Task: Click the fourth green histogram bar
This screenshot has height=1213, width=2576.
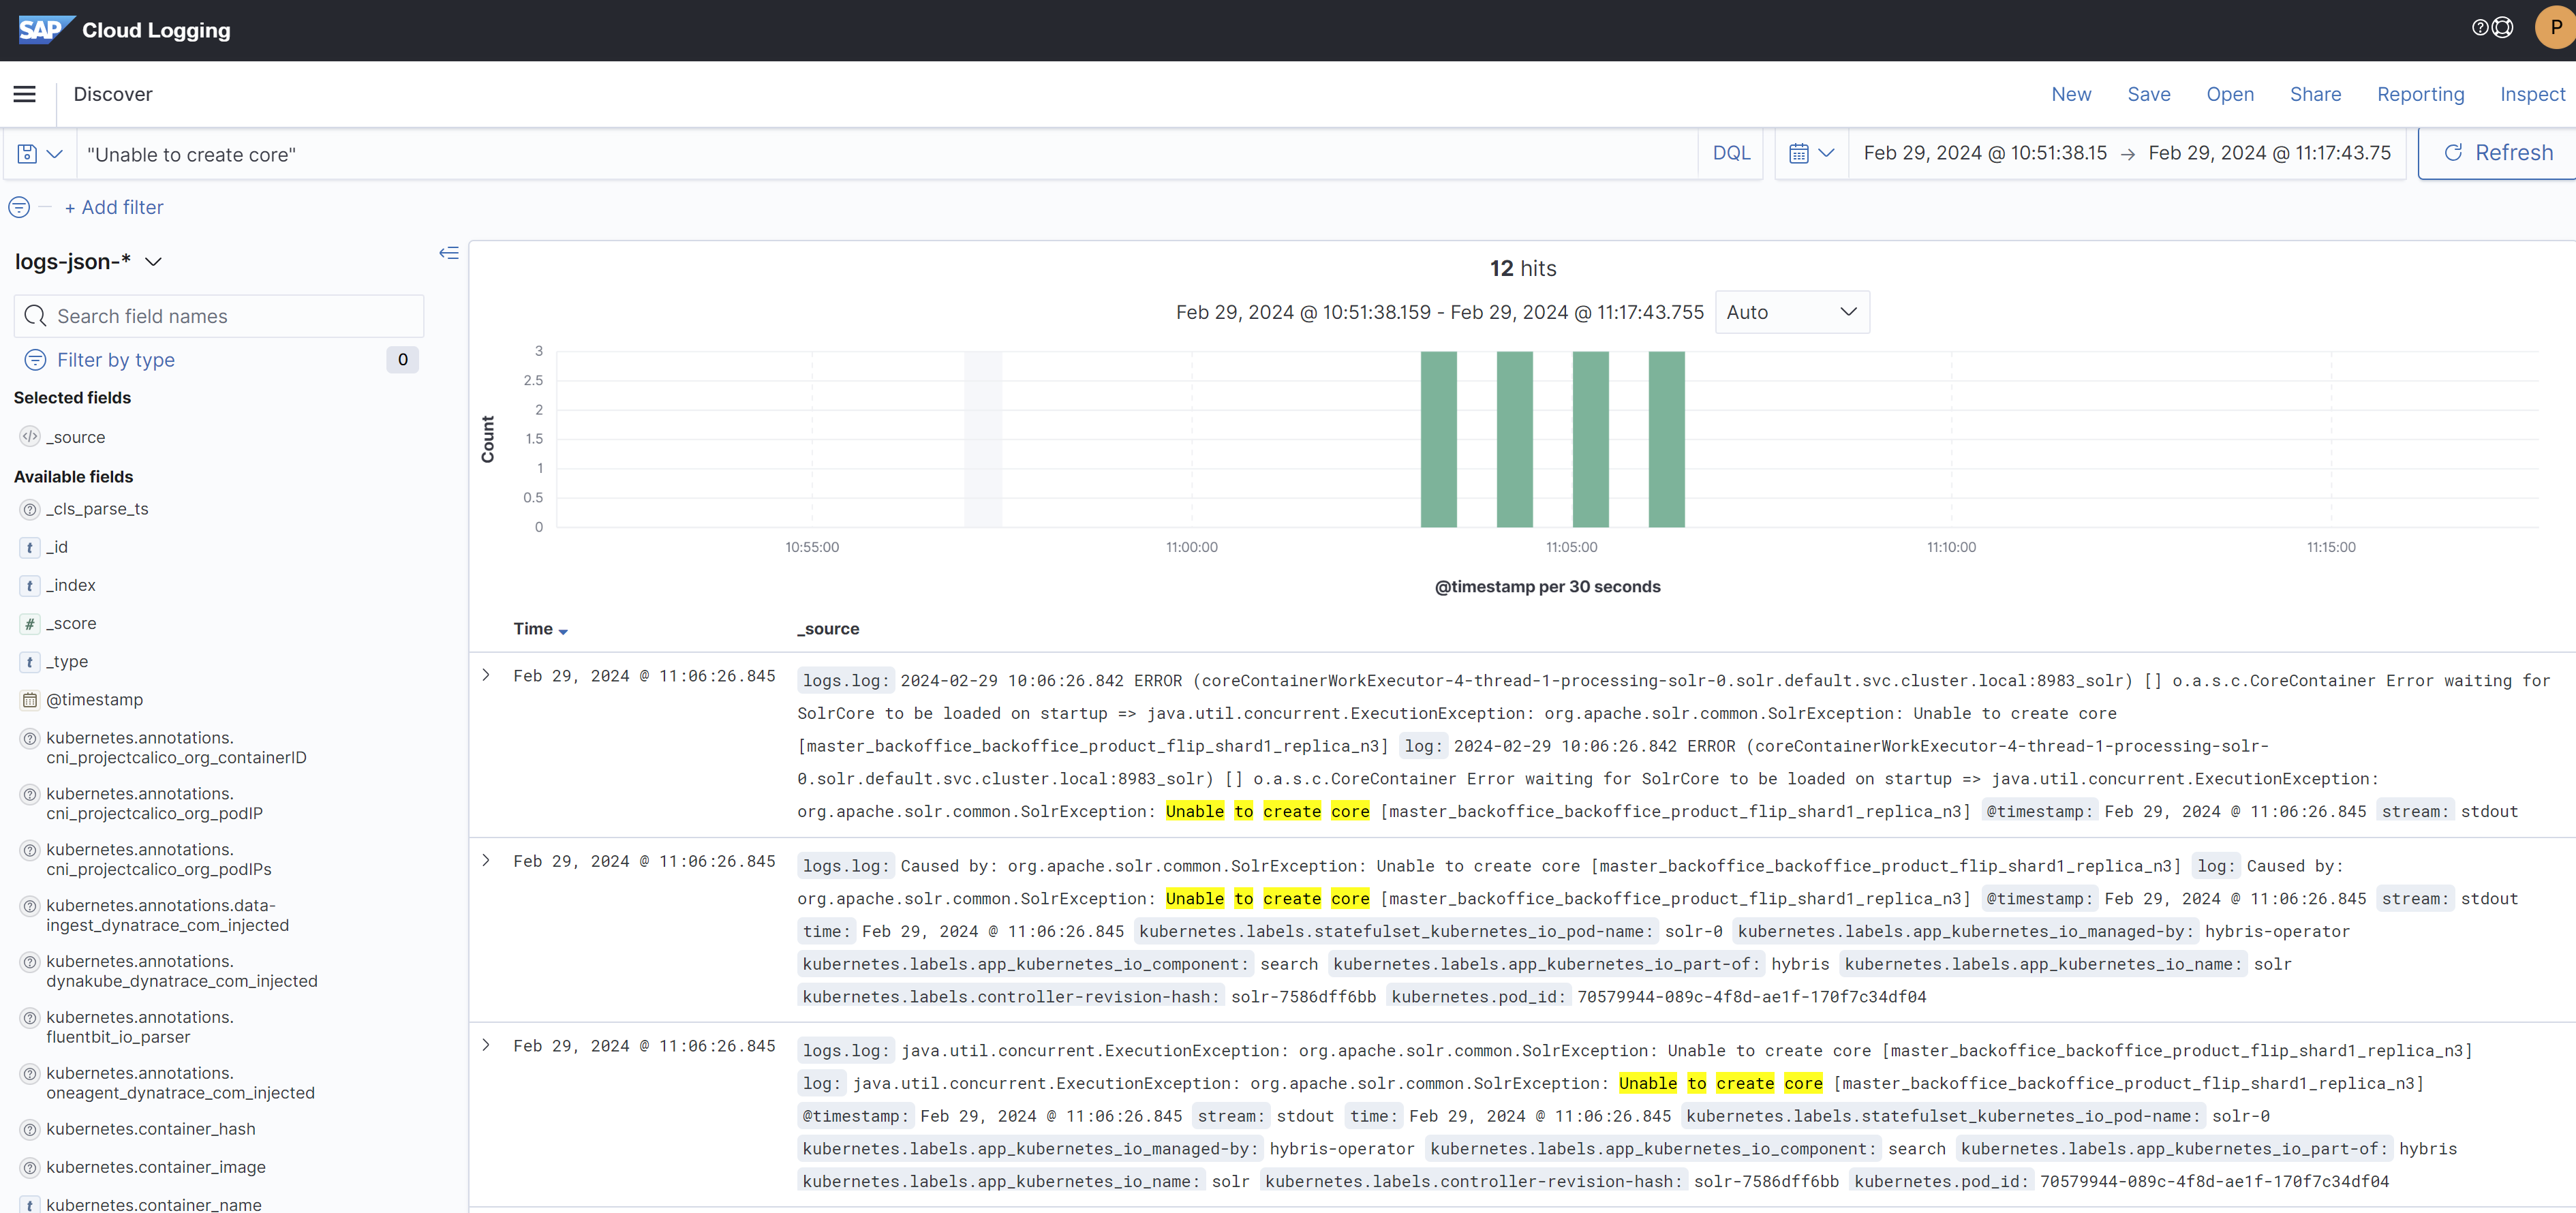Action: click(1666, 439)
